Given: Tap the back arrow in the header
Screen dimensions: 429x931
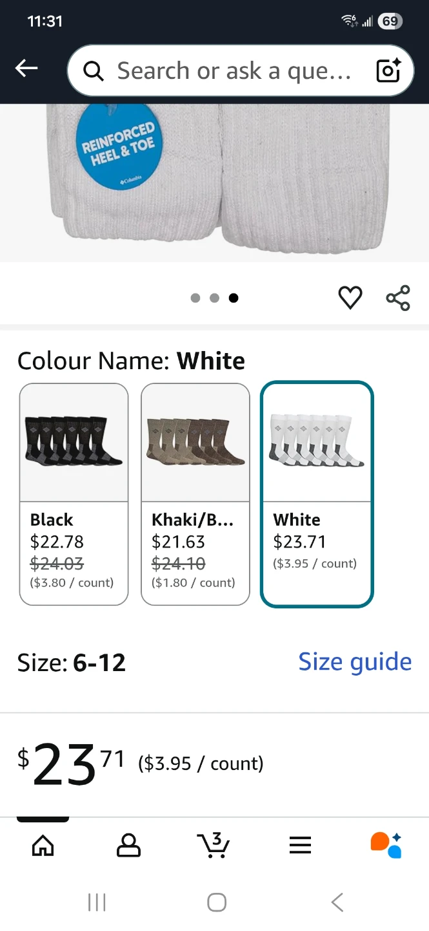Looking at the screenshot, I should pyautogui.click(x=26, y=69).
